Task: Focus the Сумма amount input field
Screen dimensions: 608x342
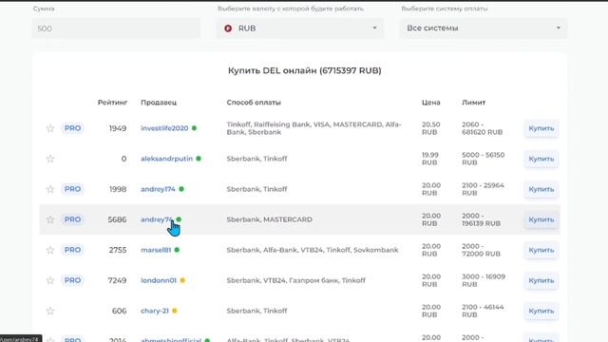Action: pos(116,28)
